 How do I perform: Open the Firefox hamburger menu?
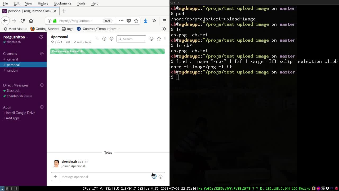164,21
